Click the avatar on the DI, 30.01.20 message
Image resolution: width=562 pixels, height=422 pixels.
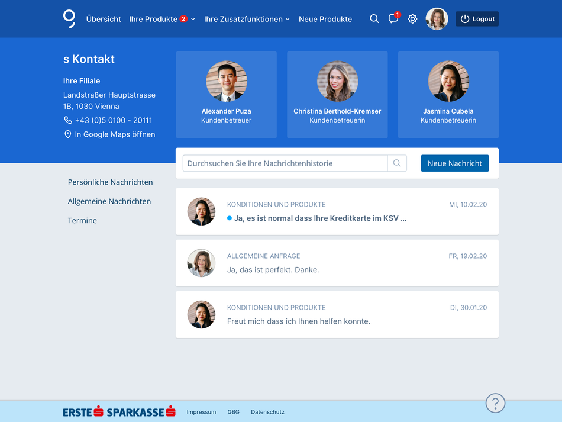pos(201,314)
